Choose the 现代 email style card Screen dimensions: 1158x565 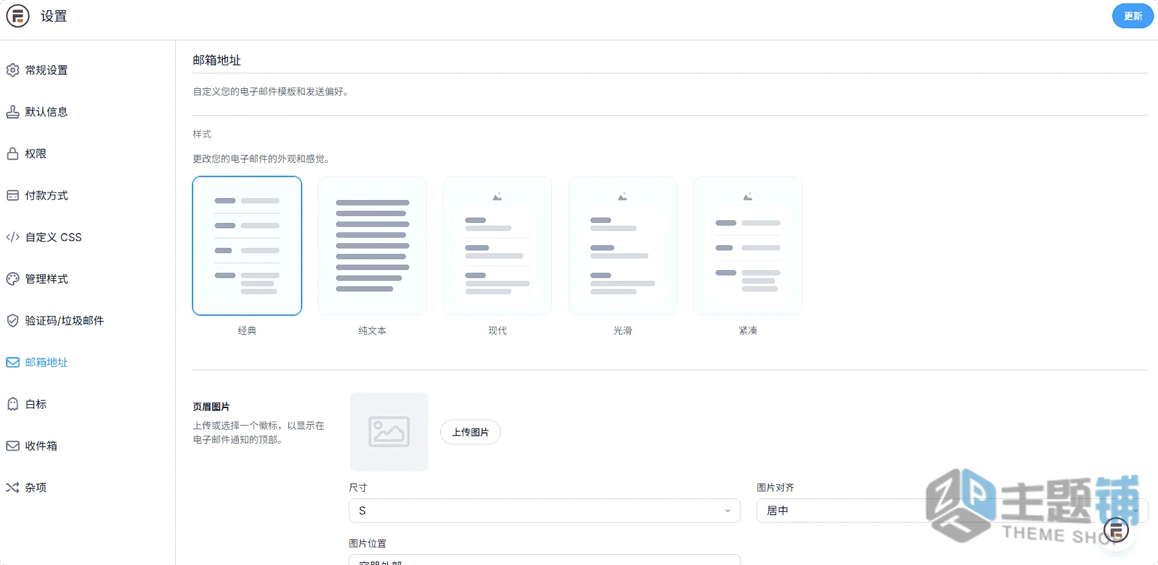(498, 246)
